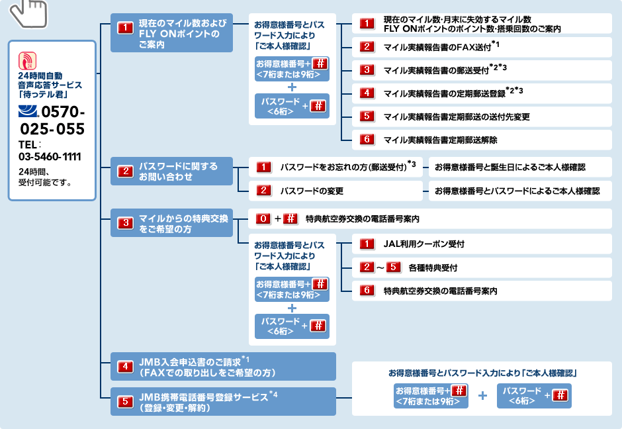Click the red 0 key icon
This screenshot has height=429, width=622.
coord(263,218)
